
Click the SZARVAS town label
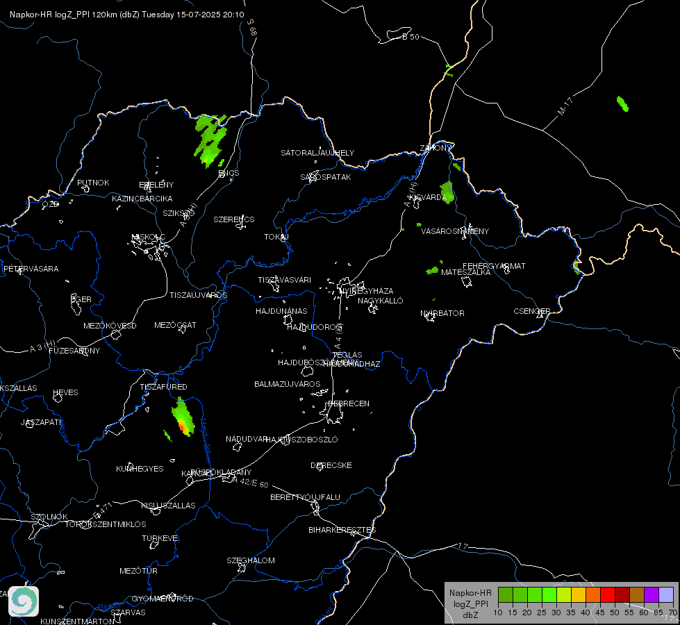tap(128, 612)
